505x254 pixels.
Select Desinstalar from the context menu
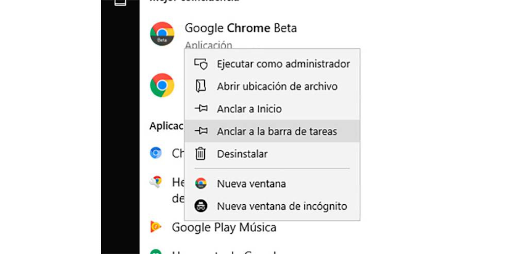[242, 154]
